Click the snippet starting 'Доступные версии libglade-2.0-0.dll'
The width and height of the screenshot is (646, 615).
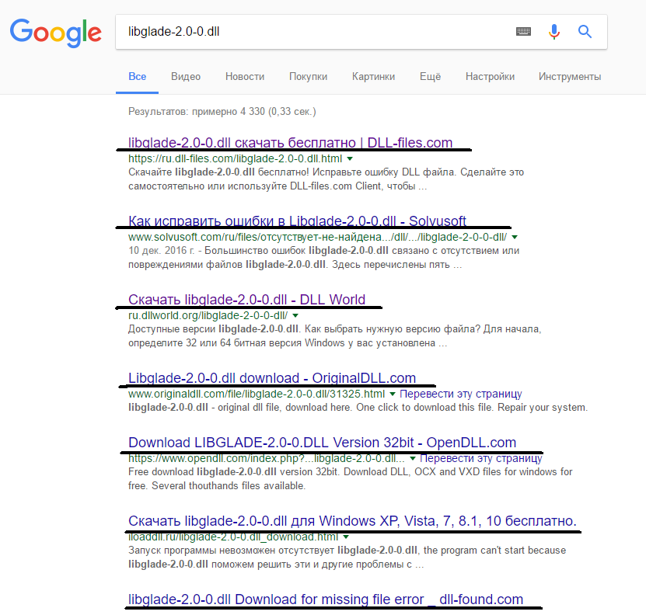334,336
